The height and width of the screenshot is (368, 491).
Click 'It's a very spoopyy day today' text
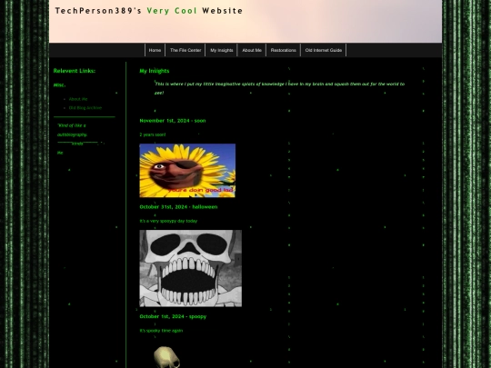[168, 221]
